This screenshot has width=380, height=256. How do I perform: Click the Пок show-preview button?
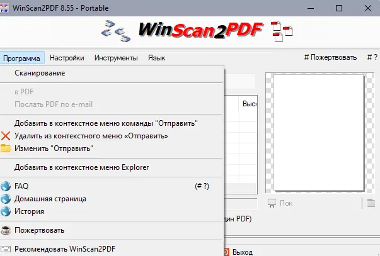[281, 203]
